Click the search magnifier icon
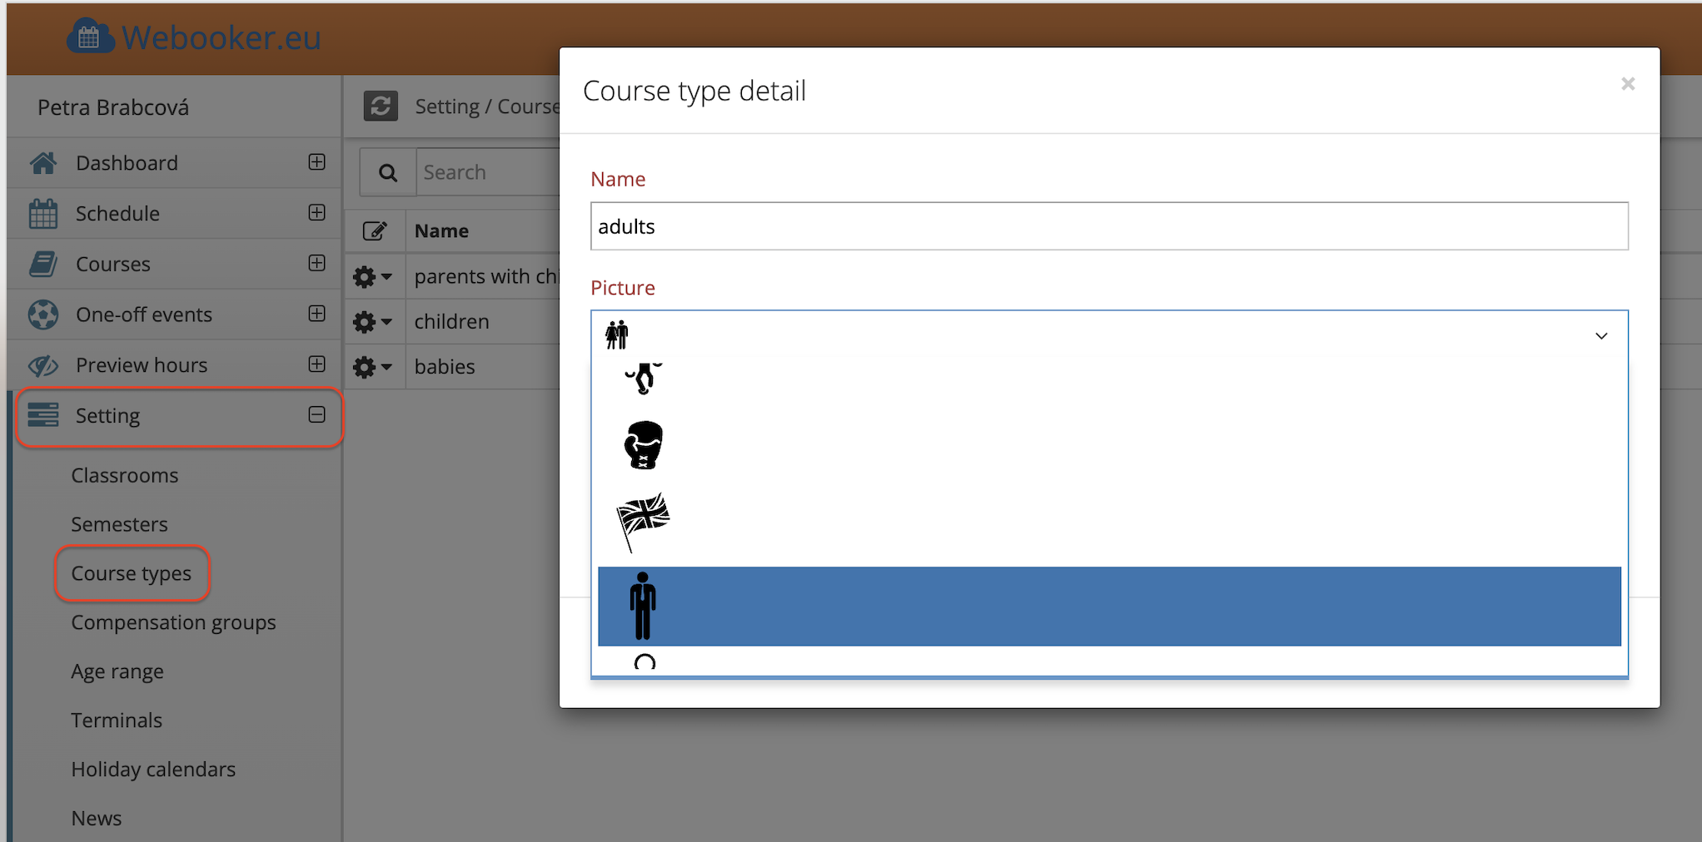Screen dimensions: 1702x842 (388, 172)
